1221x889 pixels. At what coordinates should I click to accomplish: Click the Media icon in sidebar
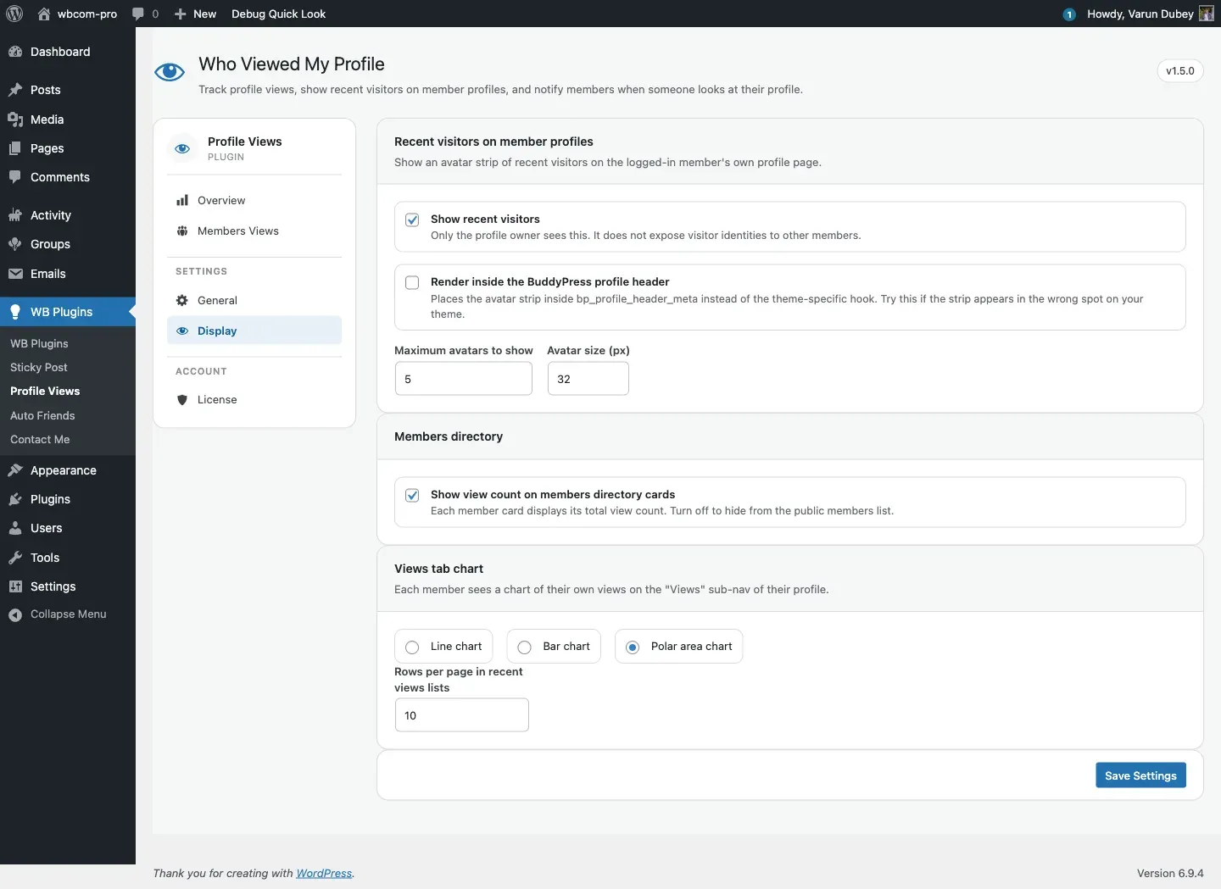15,119
